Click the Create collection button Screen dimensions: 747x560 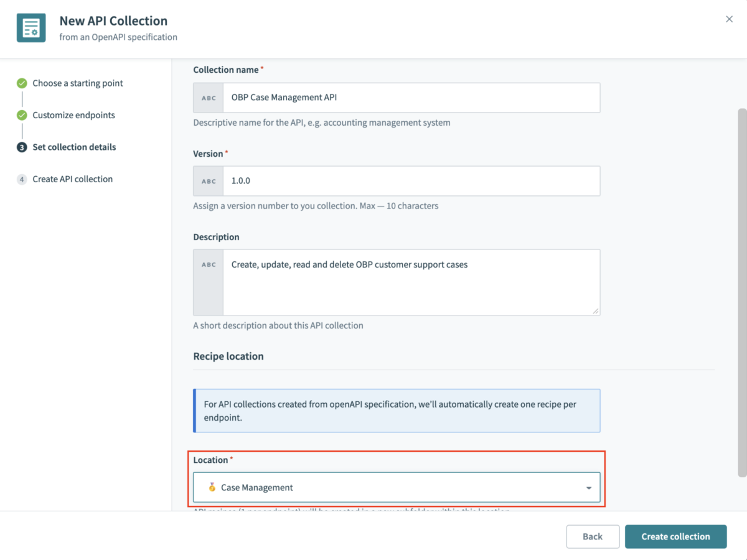[x=676, y=536]
